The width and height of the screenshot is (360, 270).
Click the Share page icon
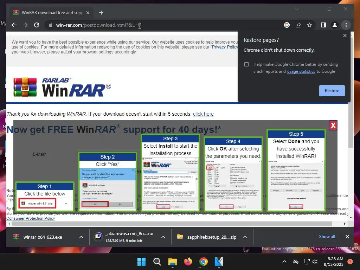298,25
